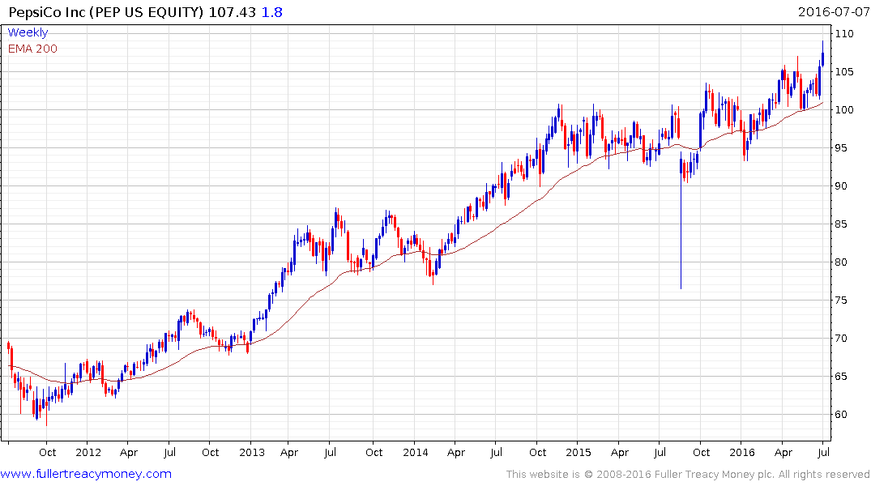Select the 80 price axis label

(x=841, y=262)
